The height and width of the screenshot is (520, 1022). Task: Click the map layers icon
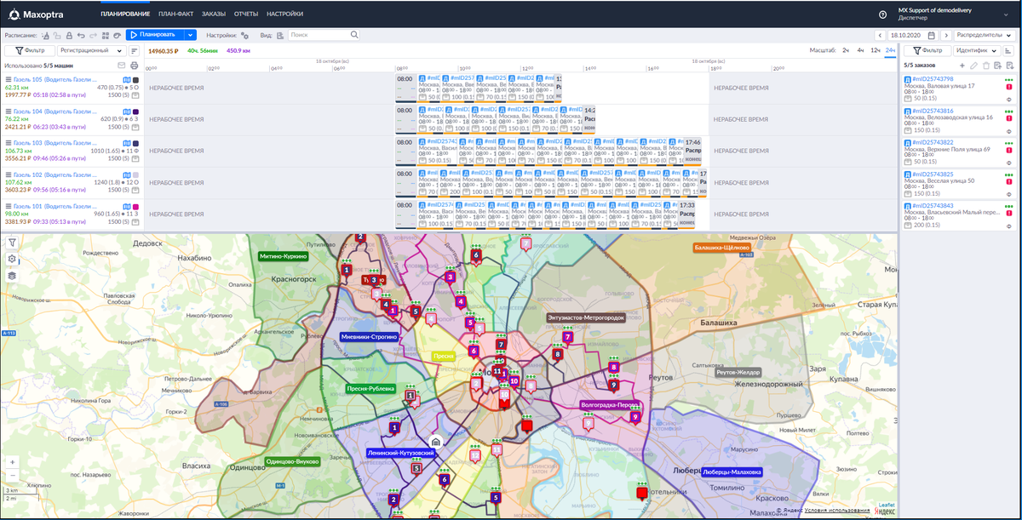pyautogui.click(x=12, y=276)
